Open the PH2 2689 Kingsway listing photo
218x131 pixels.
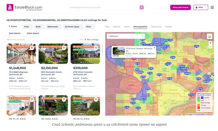[x=21, y=54]
